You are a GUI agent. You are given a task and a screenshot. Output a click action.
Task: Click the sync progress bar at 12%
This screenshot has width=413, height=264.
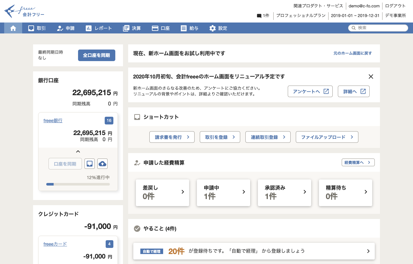click(x=78, y=184)
